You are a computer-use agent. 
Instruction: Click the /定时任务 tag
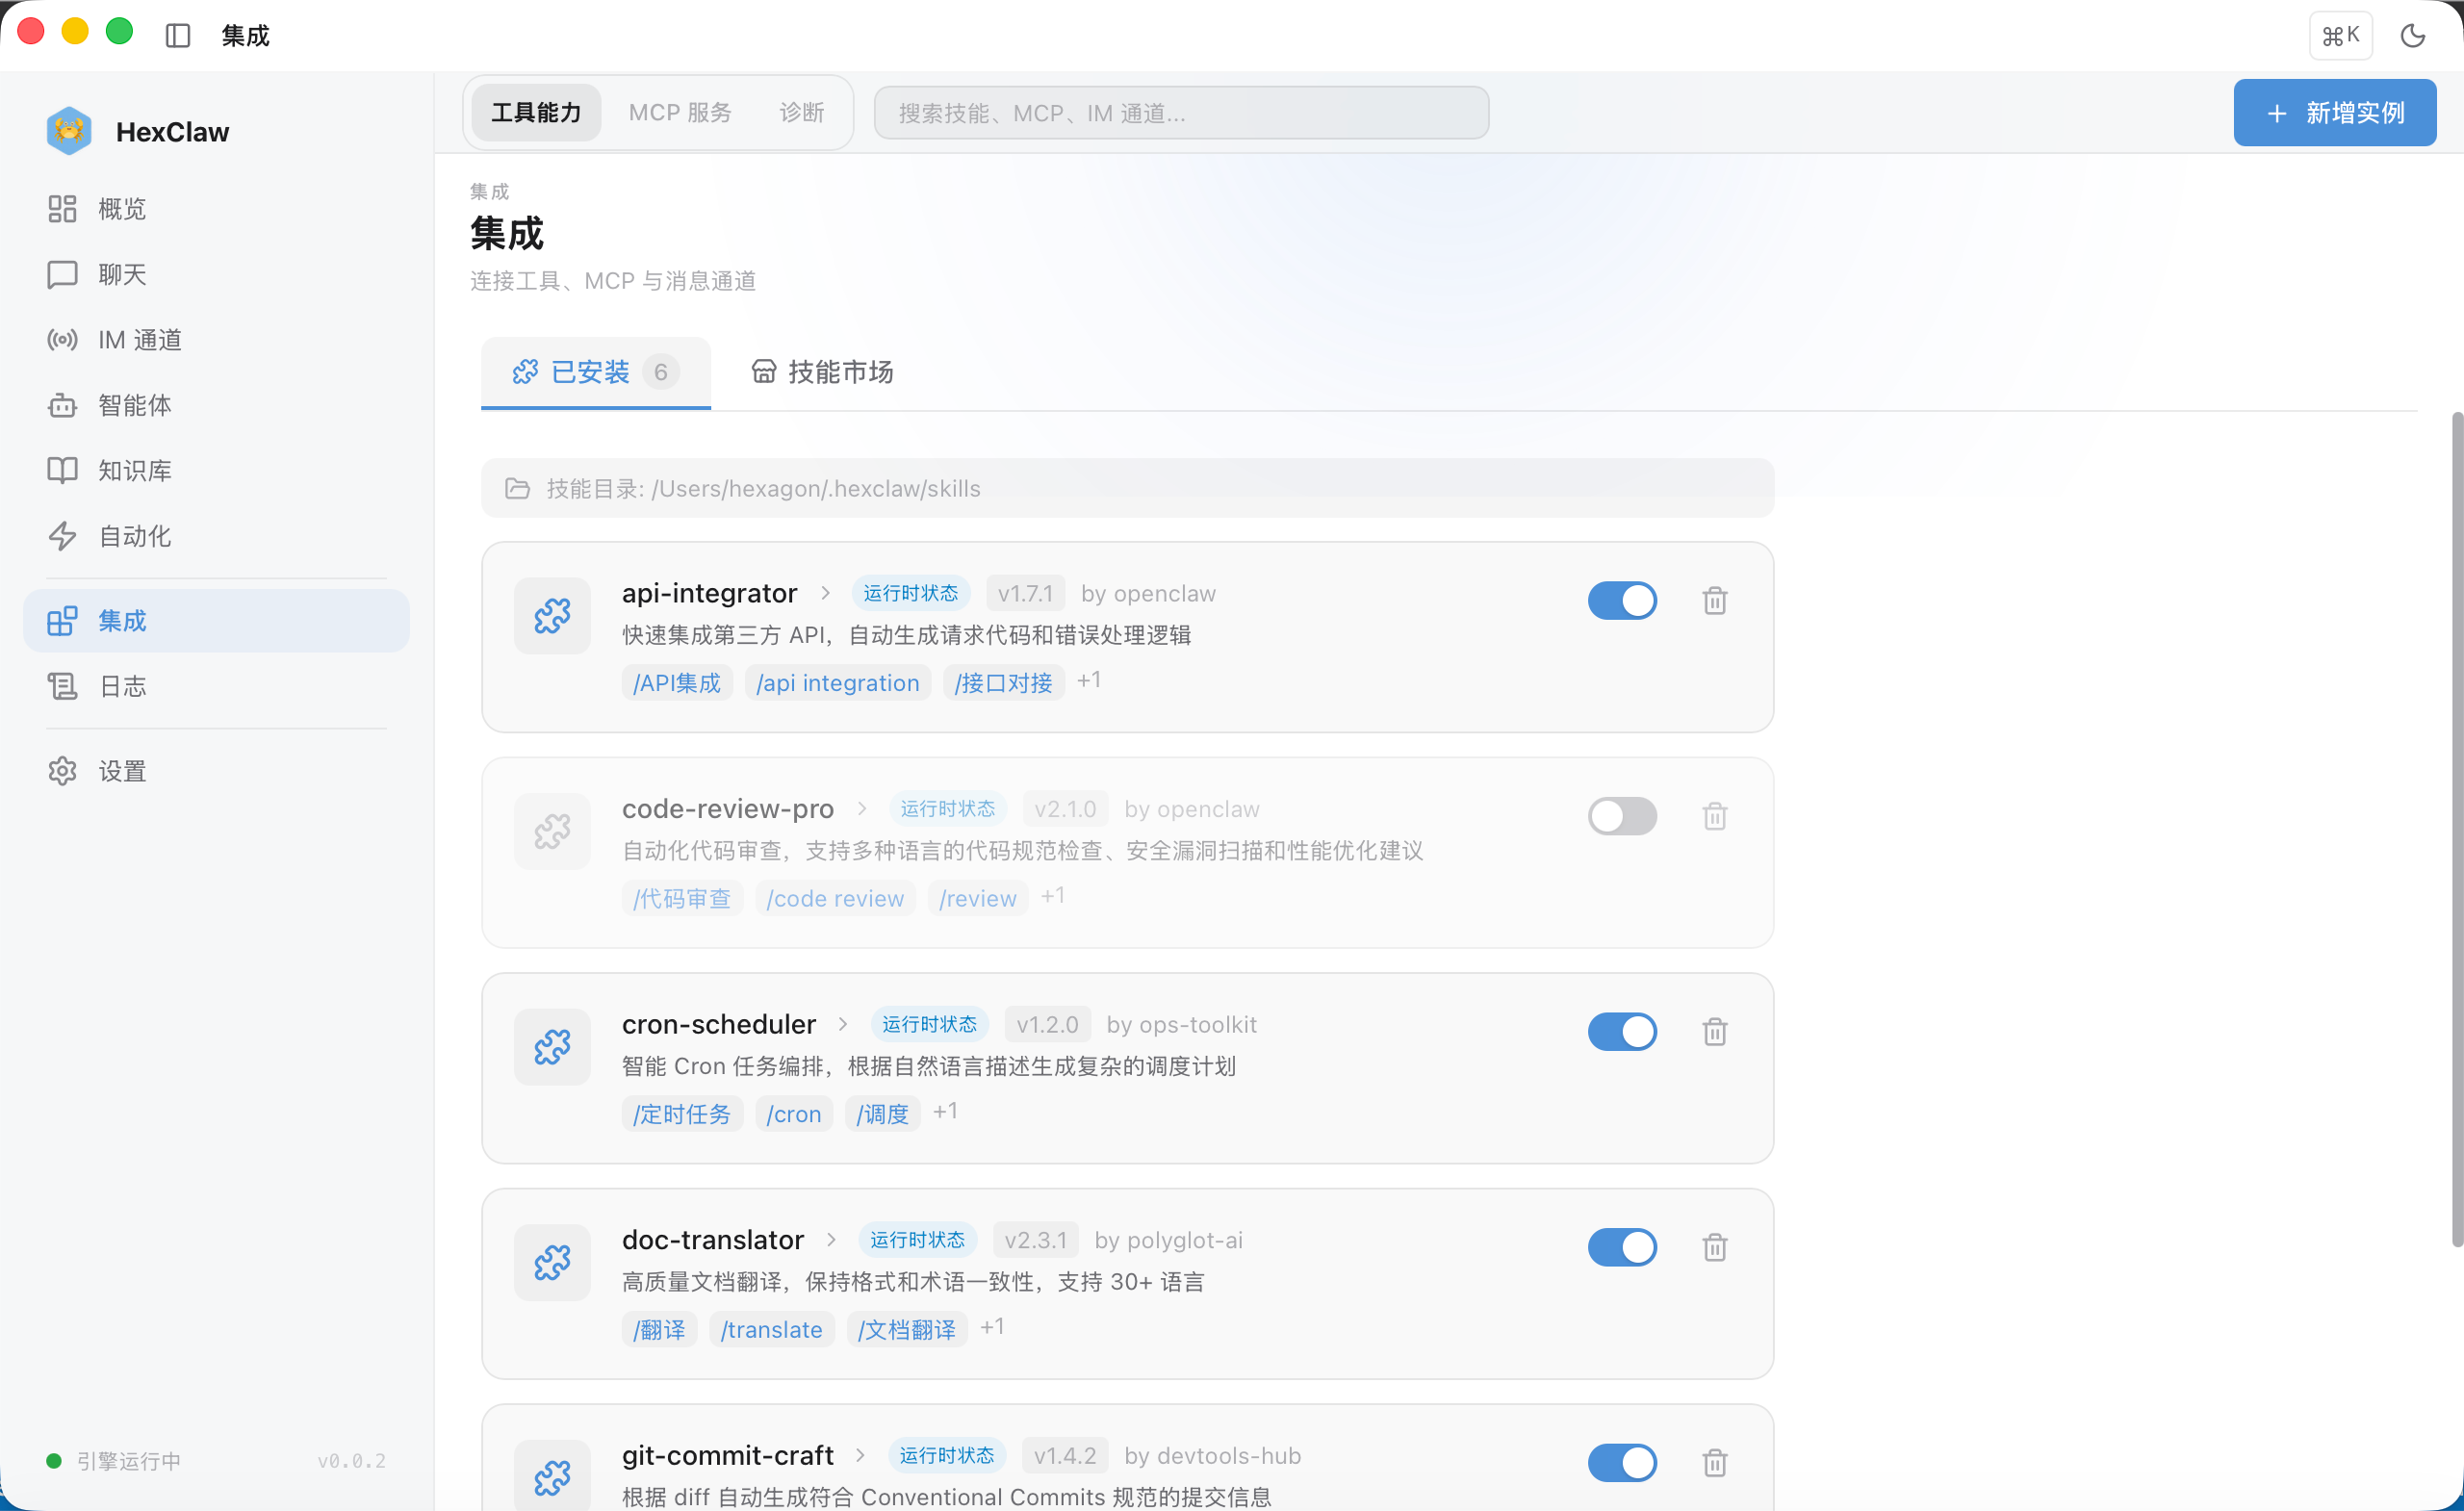[x=682, y=1114]
